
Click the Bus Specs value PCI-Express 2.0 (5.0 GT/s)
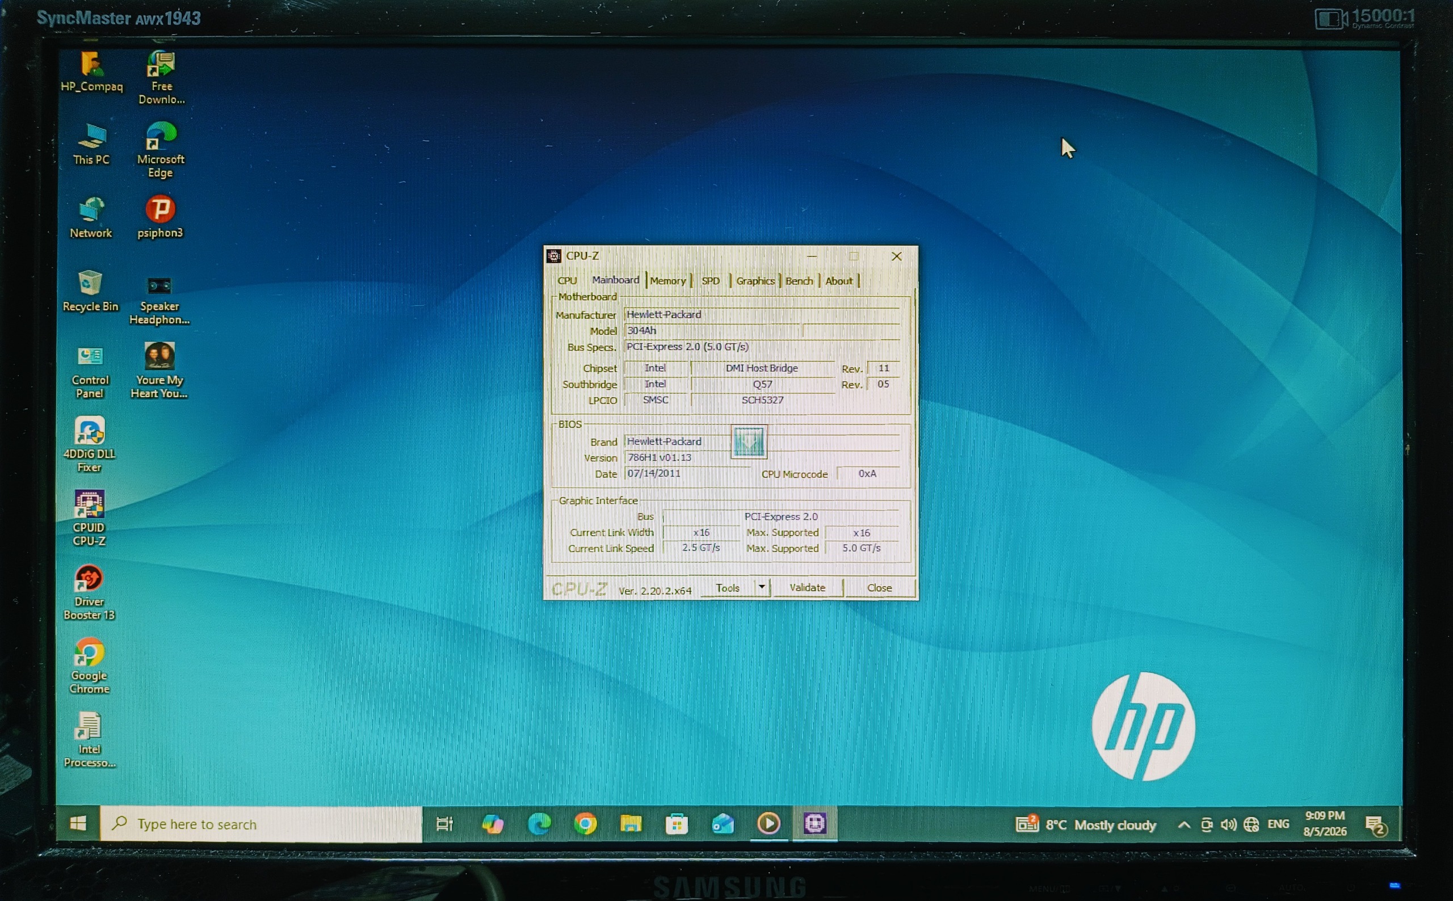(762, 346)
